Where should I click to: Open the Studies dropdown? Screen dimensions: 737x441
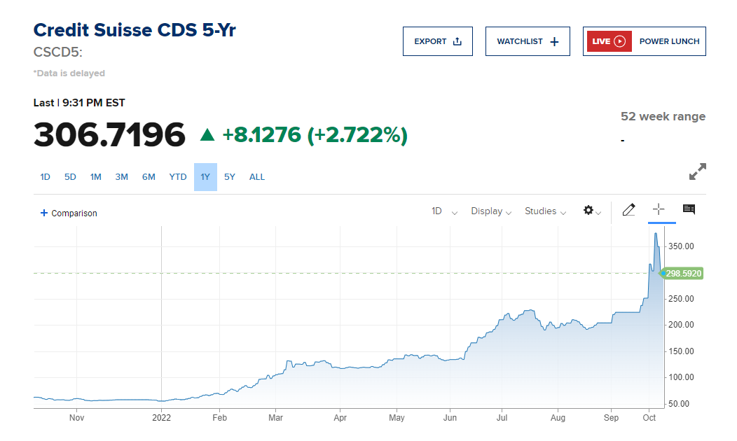(545, 211)
